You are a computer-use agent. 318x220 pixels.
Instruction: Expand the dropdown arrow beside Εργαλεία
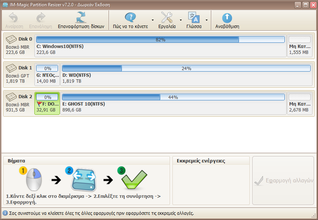point(181,20)
